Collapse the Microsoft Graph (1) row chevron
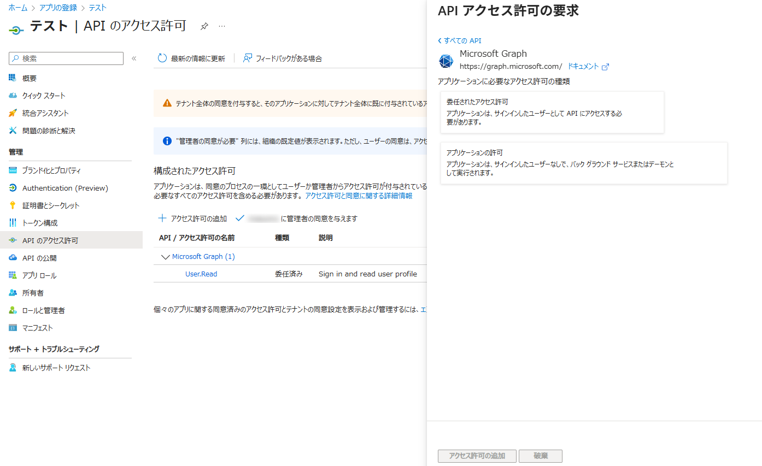 166,257
